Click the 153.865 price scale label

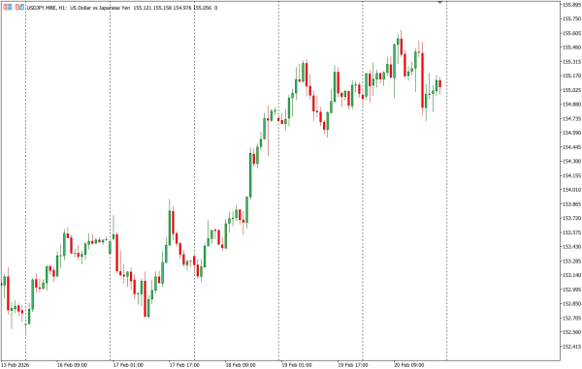[x=571, y=204]
